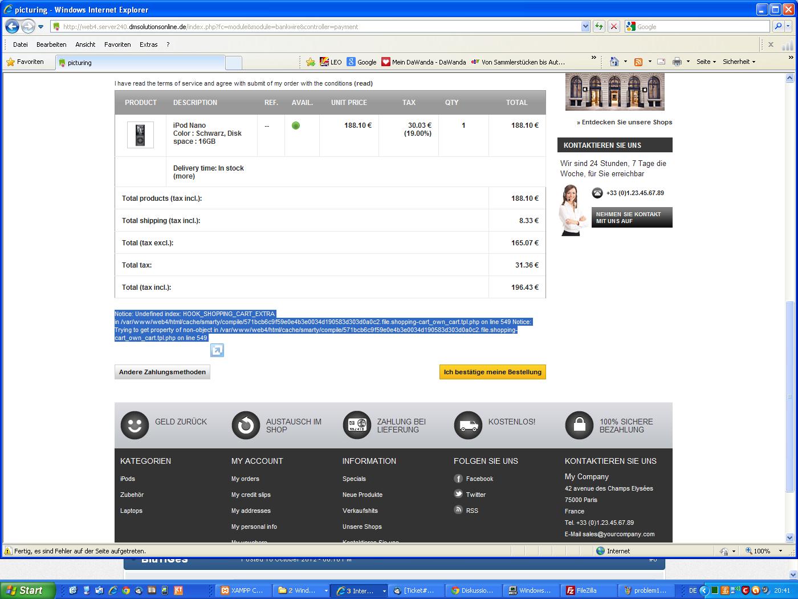Open the My orders footer link

(245, 479)
